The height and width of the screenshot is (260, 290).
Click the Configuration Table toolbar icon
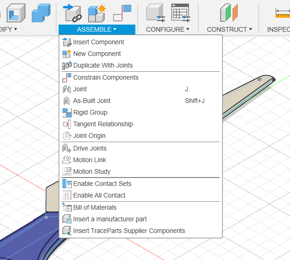181,13
